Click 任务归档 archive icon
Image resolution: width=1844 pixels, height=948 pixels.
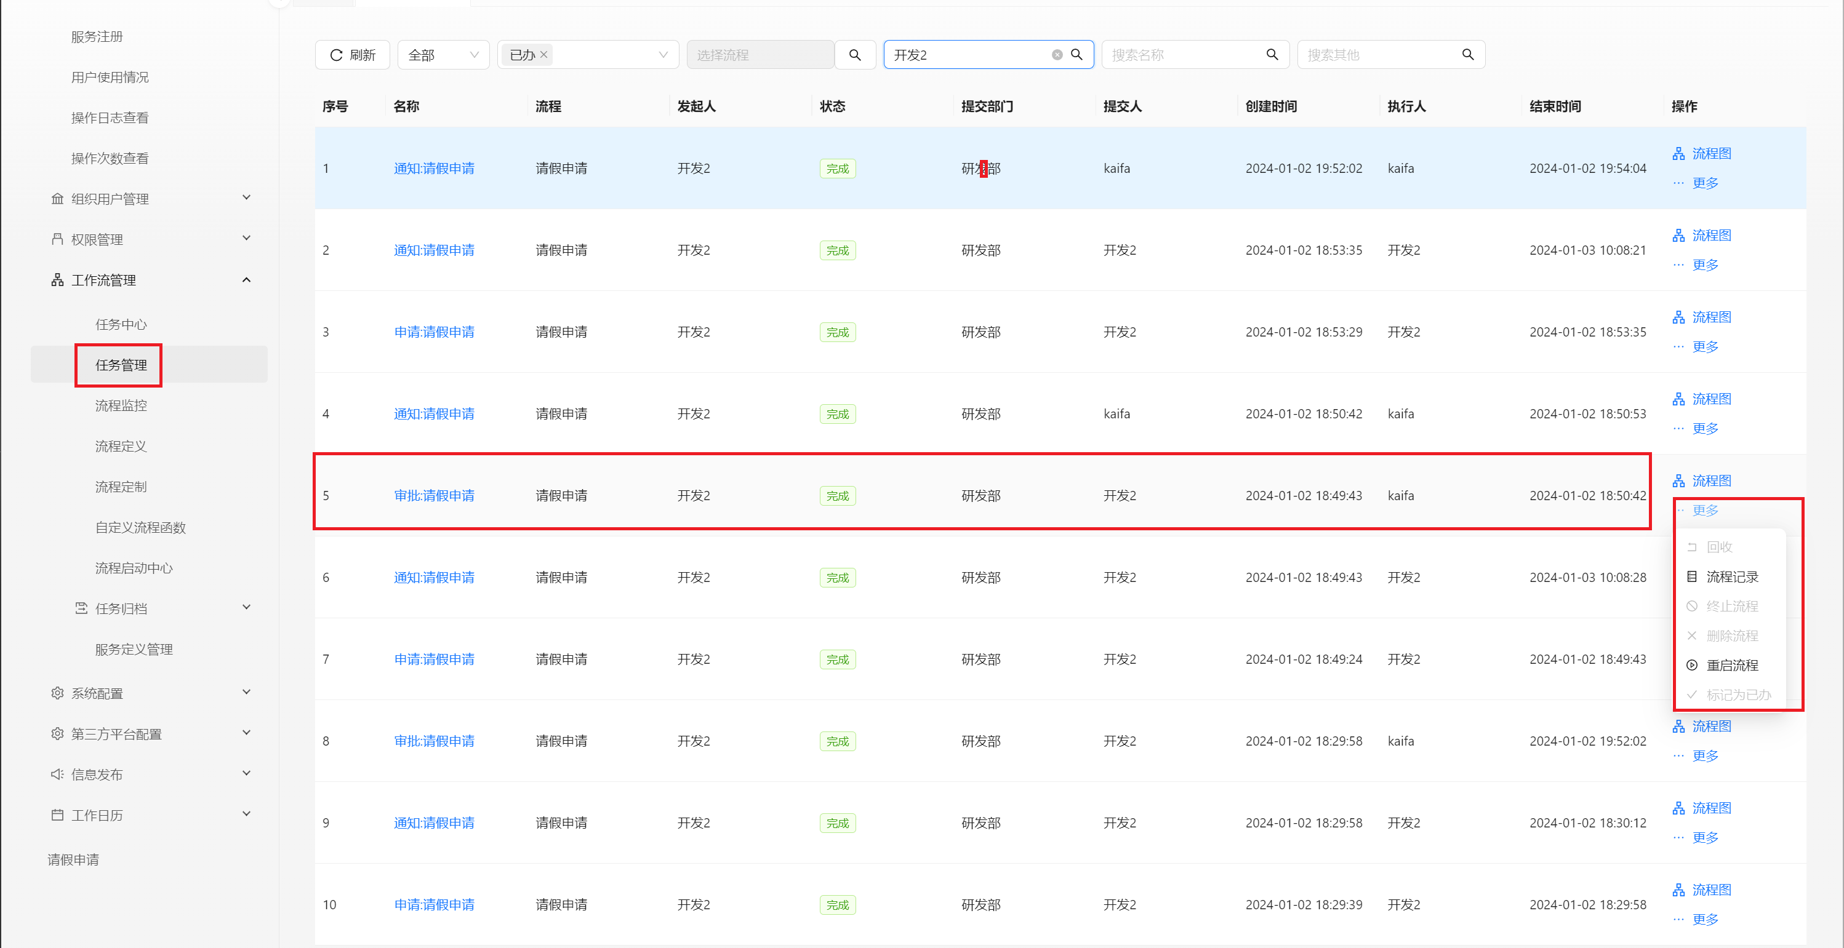(x=82, y=608)
